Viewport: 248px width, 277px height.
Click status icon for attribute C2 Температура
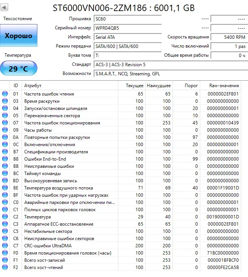(x=5, y=217)
